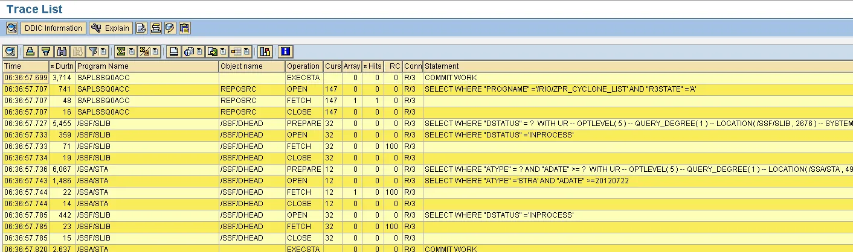Click duration 359 in the /SSF/DHEAD row
Viewport: 853px width, 252px height.
tap(62, 135)
